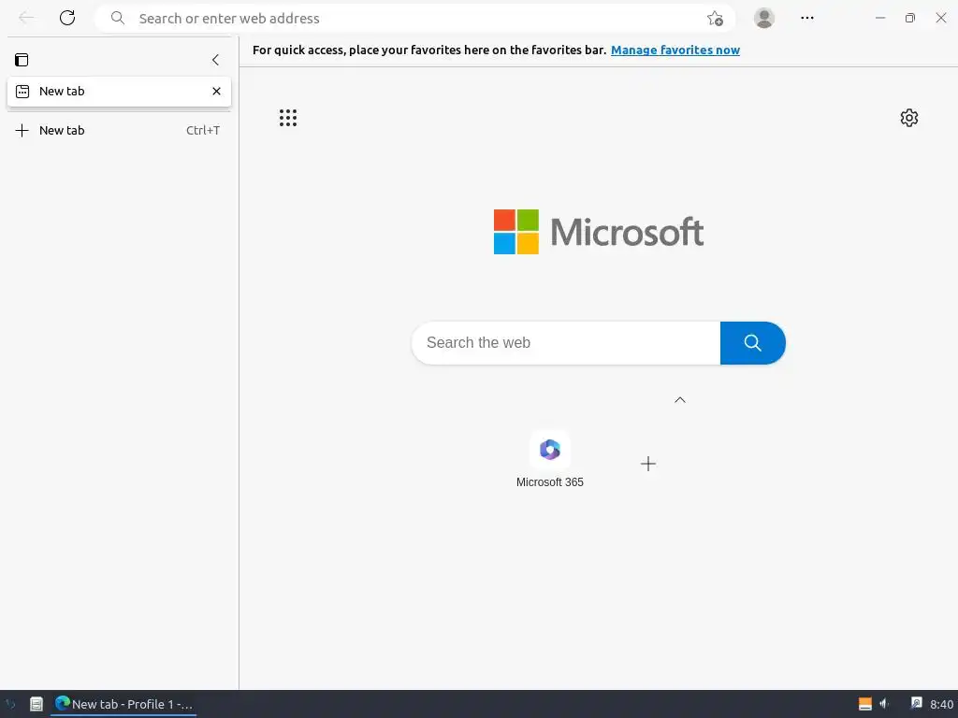Viewport: 958px width, 718px height.
Task: Add a new quick link site
Action: pyautogui.click(x=647, y=464)
